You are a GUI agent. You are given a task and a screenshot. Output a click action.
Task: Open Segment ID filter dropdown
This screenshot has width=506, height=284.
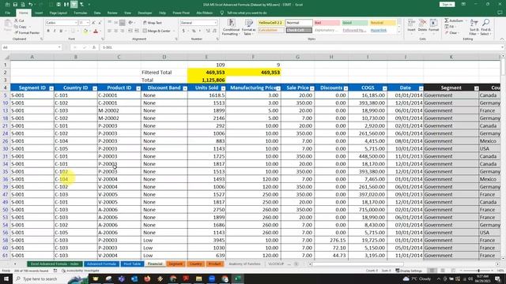51,88
